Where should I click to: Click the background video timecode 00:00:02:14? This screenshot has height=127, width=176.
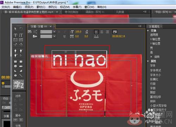pyautogui.click(x=119, y=36)
